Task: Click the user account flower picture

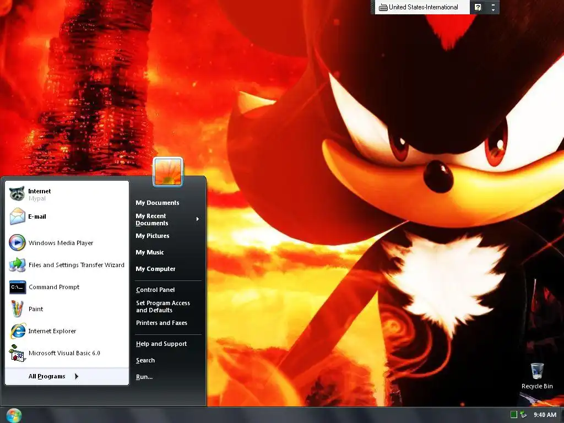Action: click(x=167, y=172)
